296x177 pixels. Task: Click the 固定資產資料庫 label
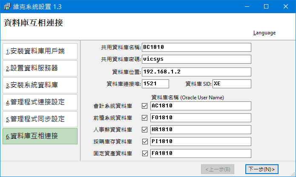click(x=113, y=154)
